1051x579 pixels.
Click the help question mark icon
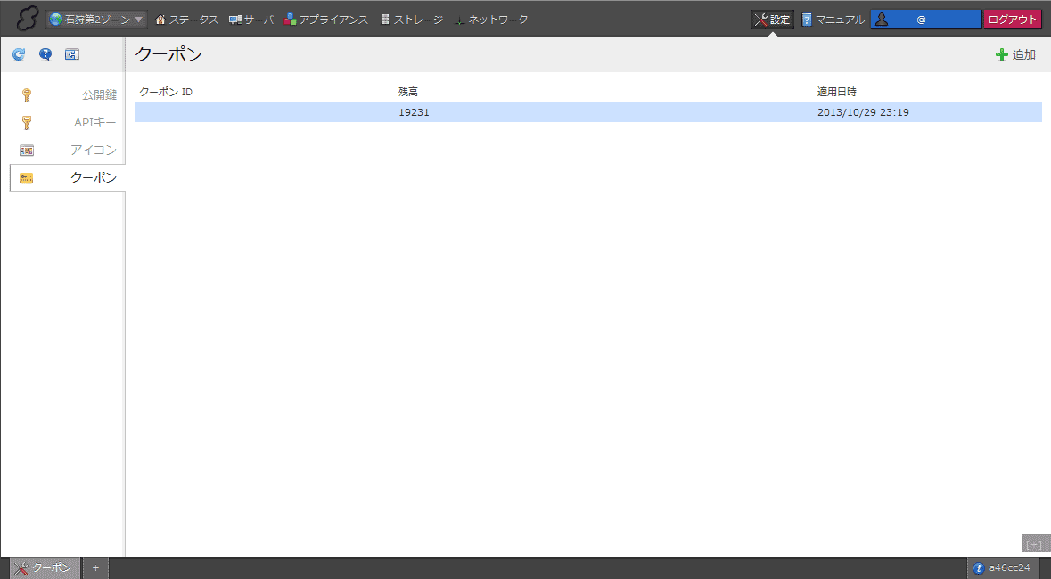(45, 54)
